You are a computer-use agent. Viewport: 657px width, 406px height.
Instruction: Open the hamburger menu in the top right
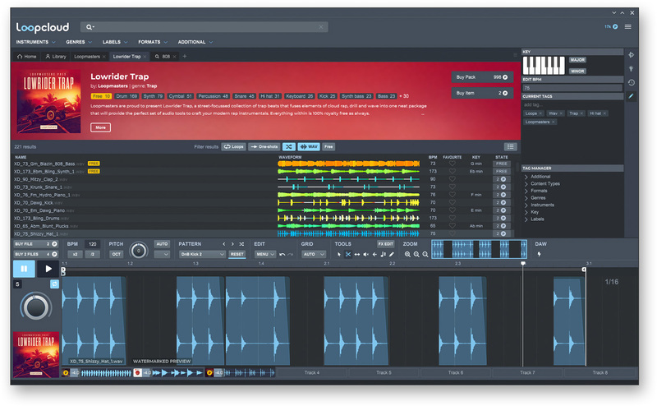(x=628, y=26)
